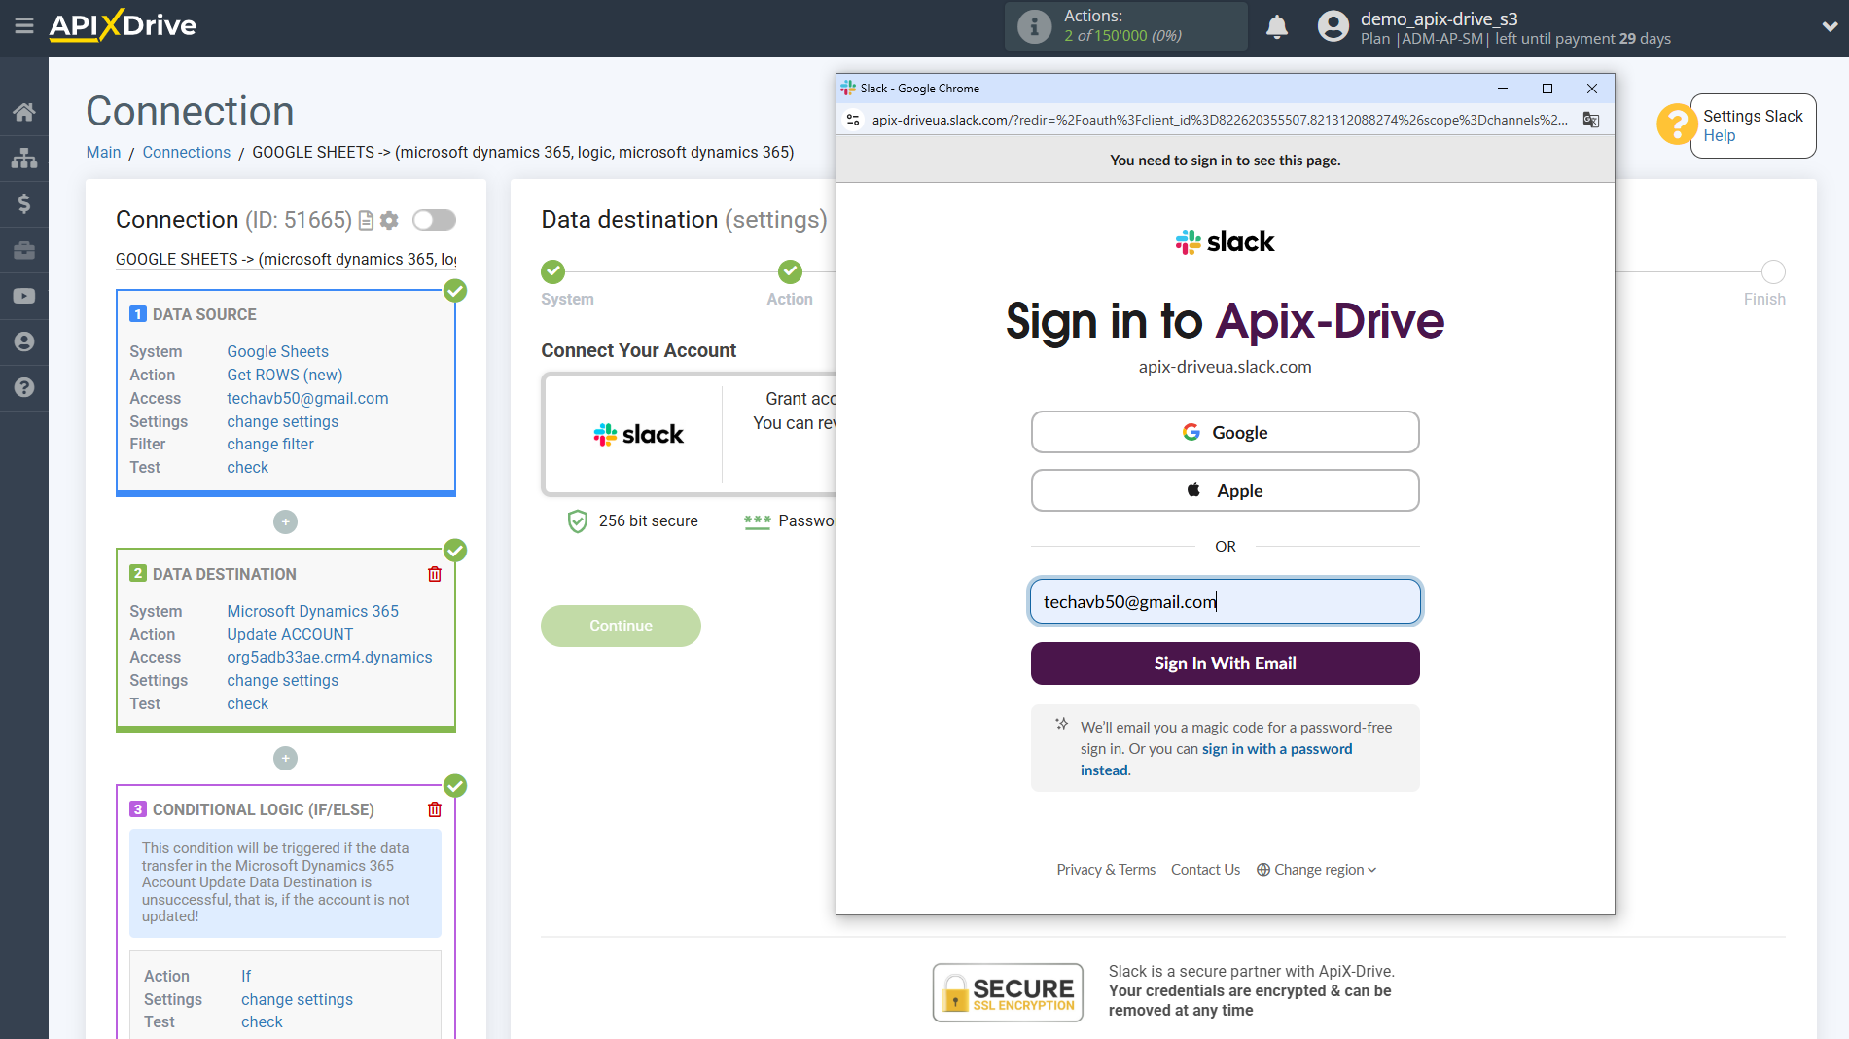Open the video tutorials sidebar icon
The image size is (1849, 1039).
pyautogui.click(x=24, y=296)
